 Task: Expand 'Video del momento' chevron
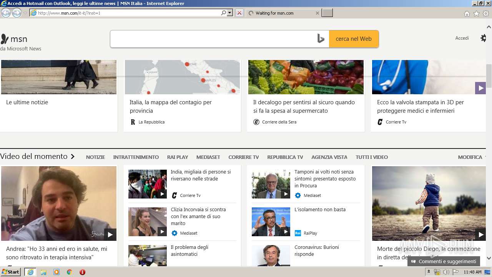click(x=72, y=157)
